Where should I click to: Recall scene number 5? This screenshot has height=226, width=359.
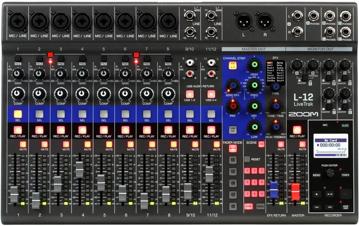pos(254,182)
